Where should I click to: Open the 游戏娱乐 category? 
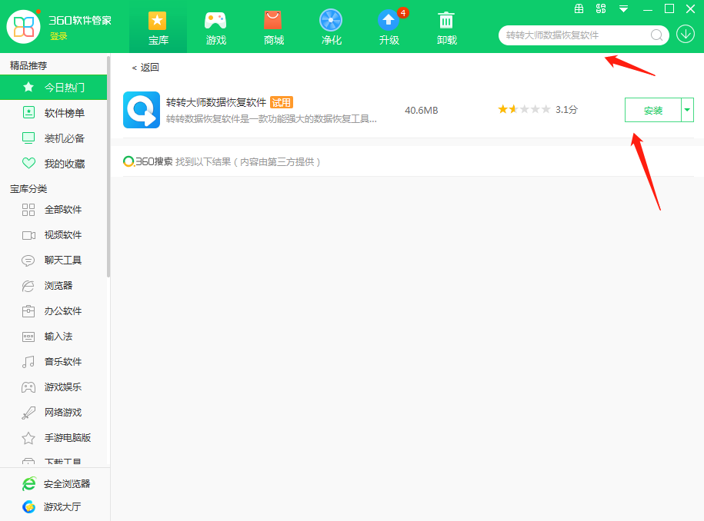pos(53,387)
